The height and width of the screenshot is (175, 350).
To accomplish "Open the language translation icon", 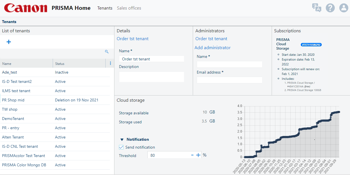I will pyautogui.click(x=316, y=8).
